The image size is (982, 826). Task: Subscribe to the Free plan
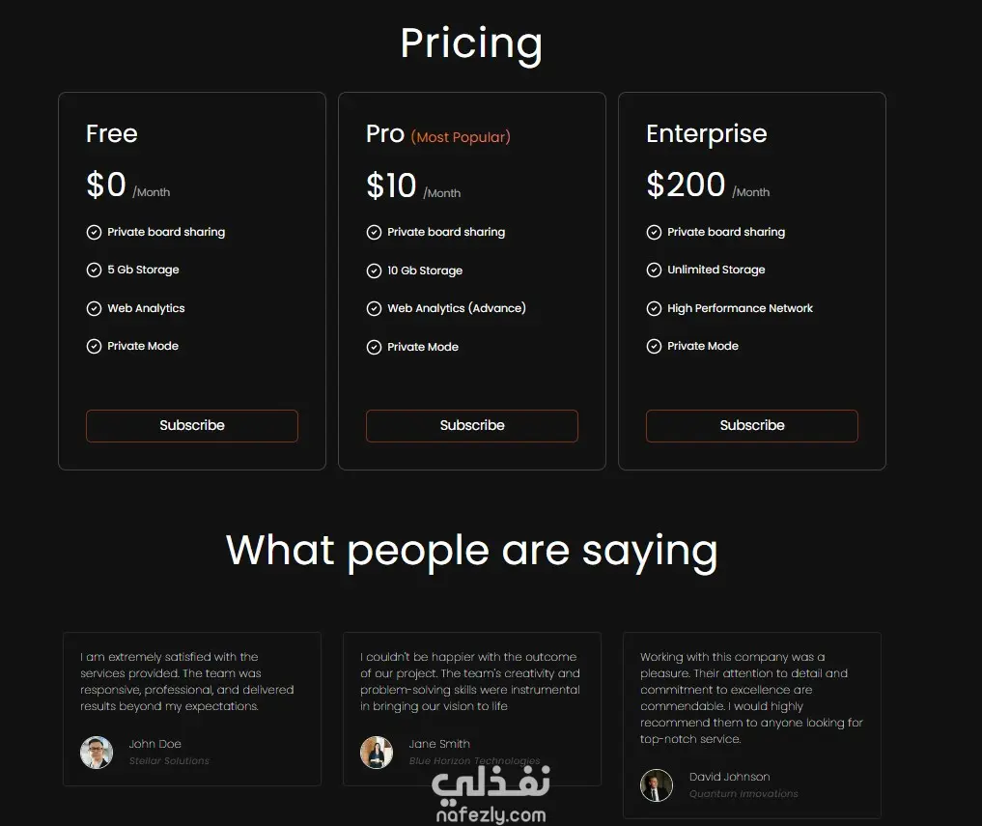192,426
